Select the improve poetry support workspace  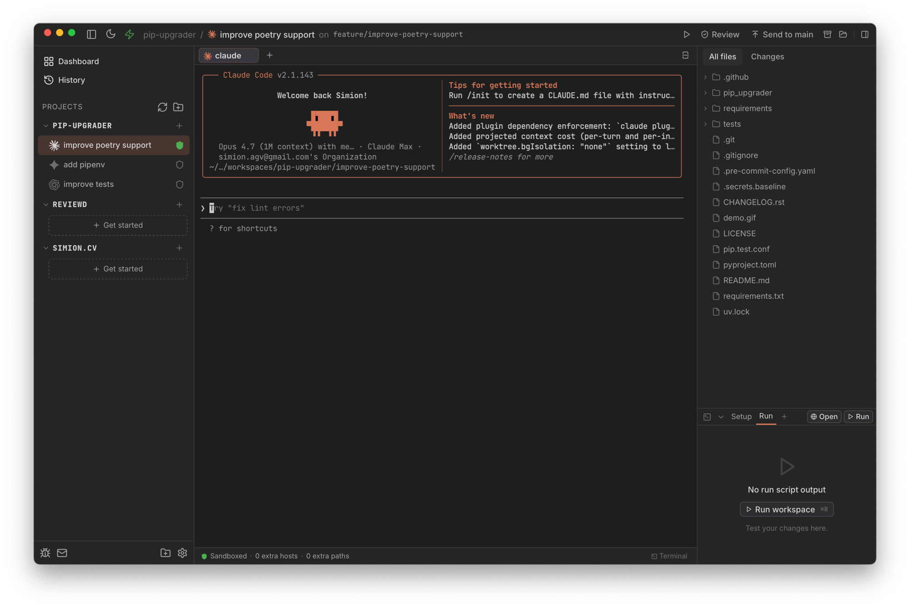[114, 145]
